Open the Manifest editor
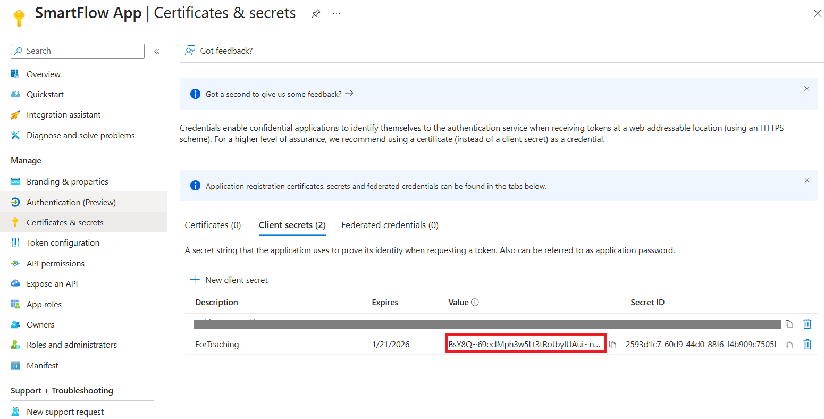 [x=43, y=365]
